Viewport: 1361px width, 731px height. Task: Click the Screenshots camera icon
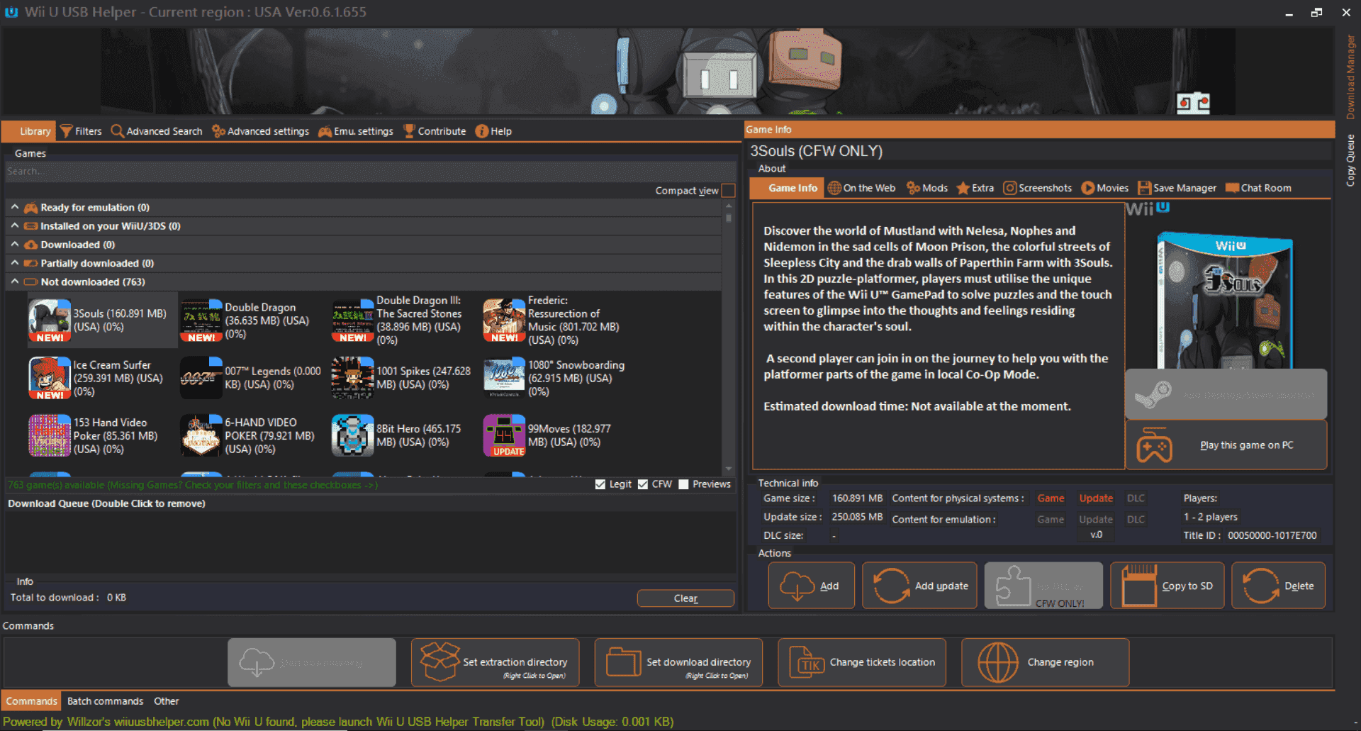click(x=1010, y=188)
